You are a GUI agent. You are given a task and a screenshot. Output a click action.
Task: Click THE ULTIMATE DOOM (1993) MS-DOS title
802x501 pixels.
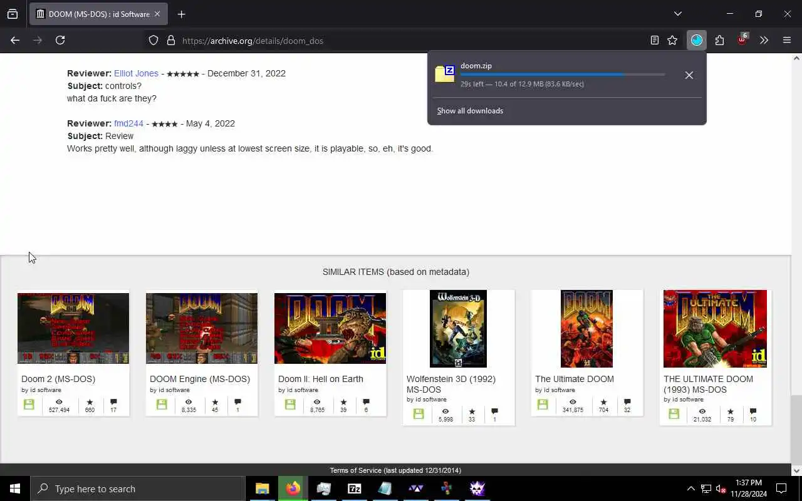[709, 384]
